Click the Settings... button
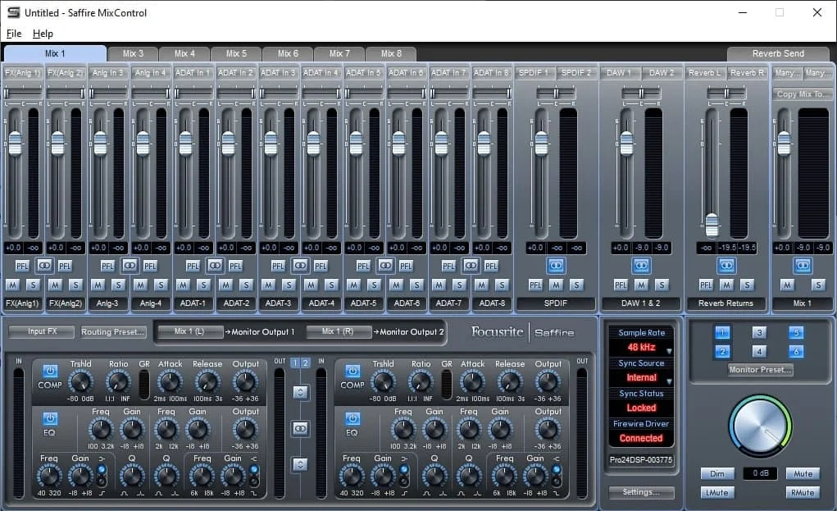 tap(641, 492)
